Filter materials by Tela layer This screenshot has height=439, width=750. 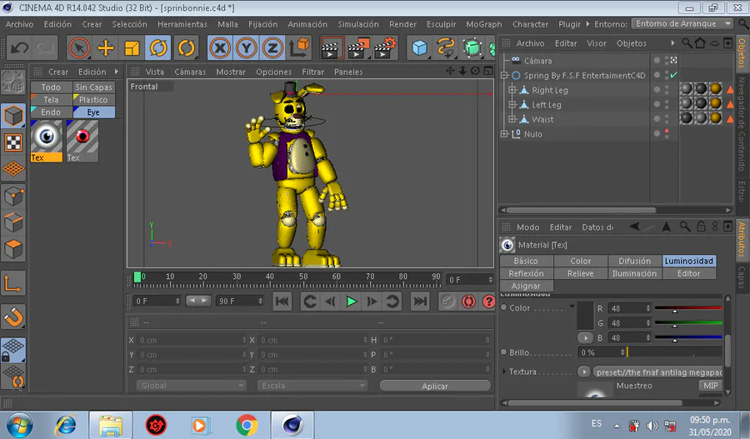tap(51, 99)
